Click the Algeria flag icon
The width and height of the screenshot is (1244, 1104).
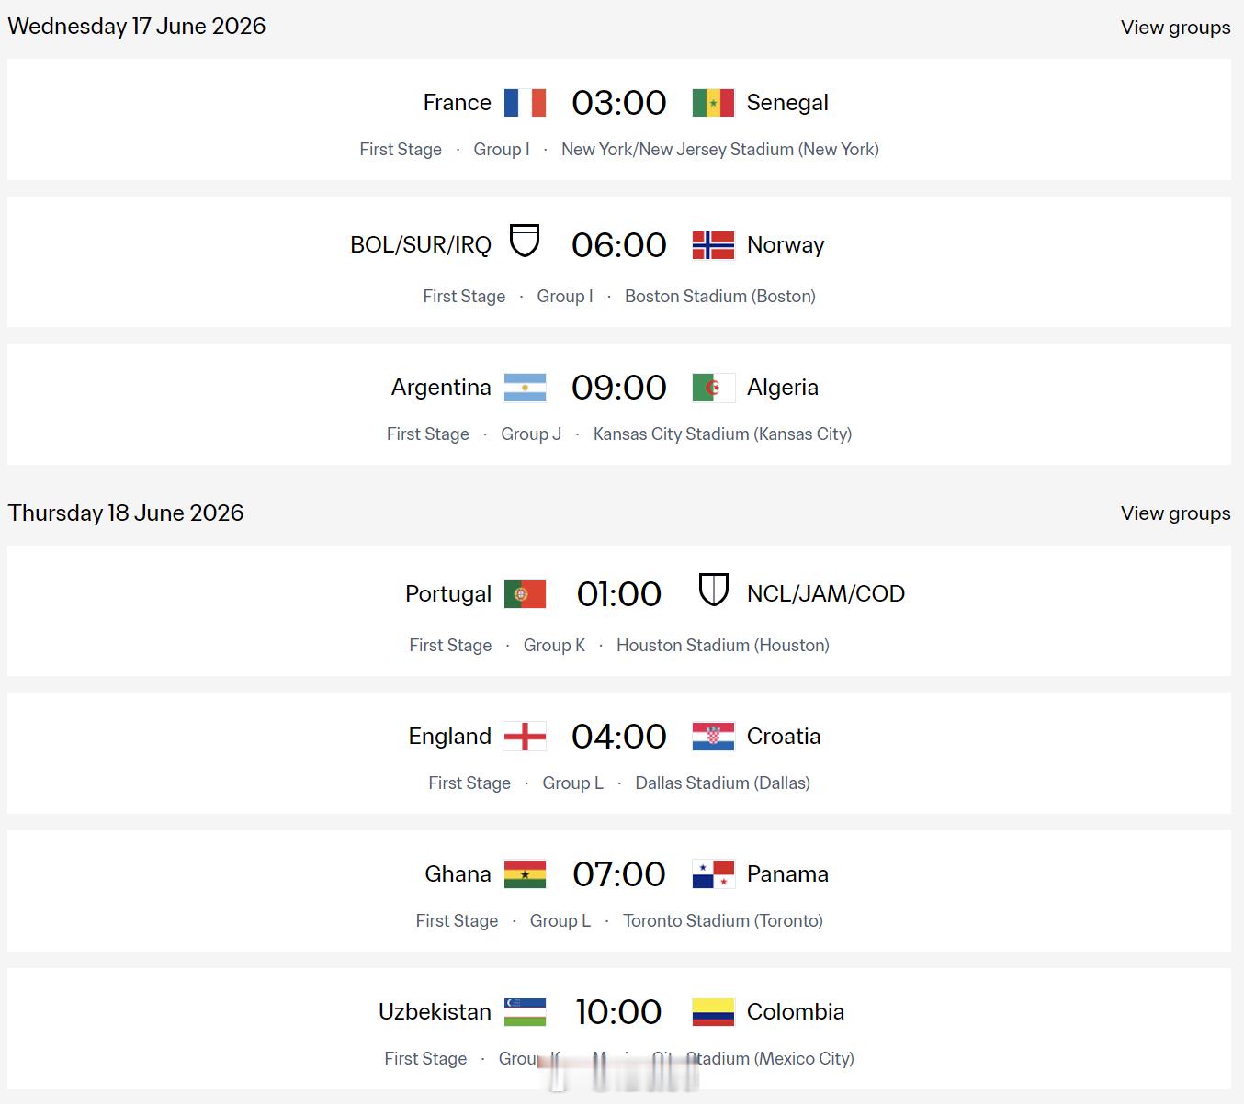pos(713,388)
